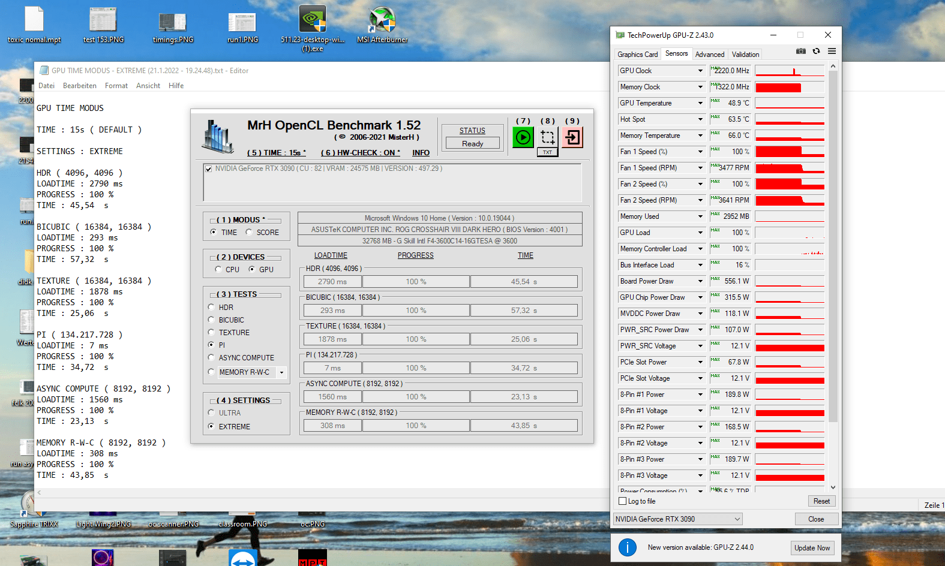945x566 pixels.
Task: Click GPU-Z title bar app icon
Action: 620,35
